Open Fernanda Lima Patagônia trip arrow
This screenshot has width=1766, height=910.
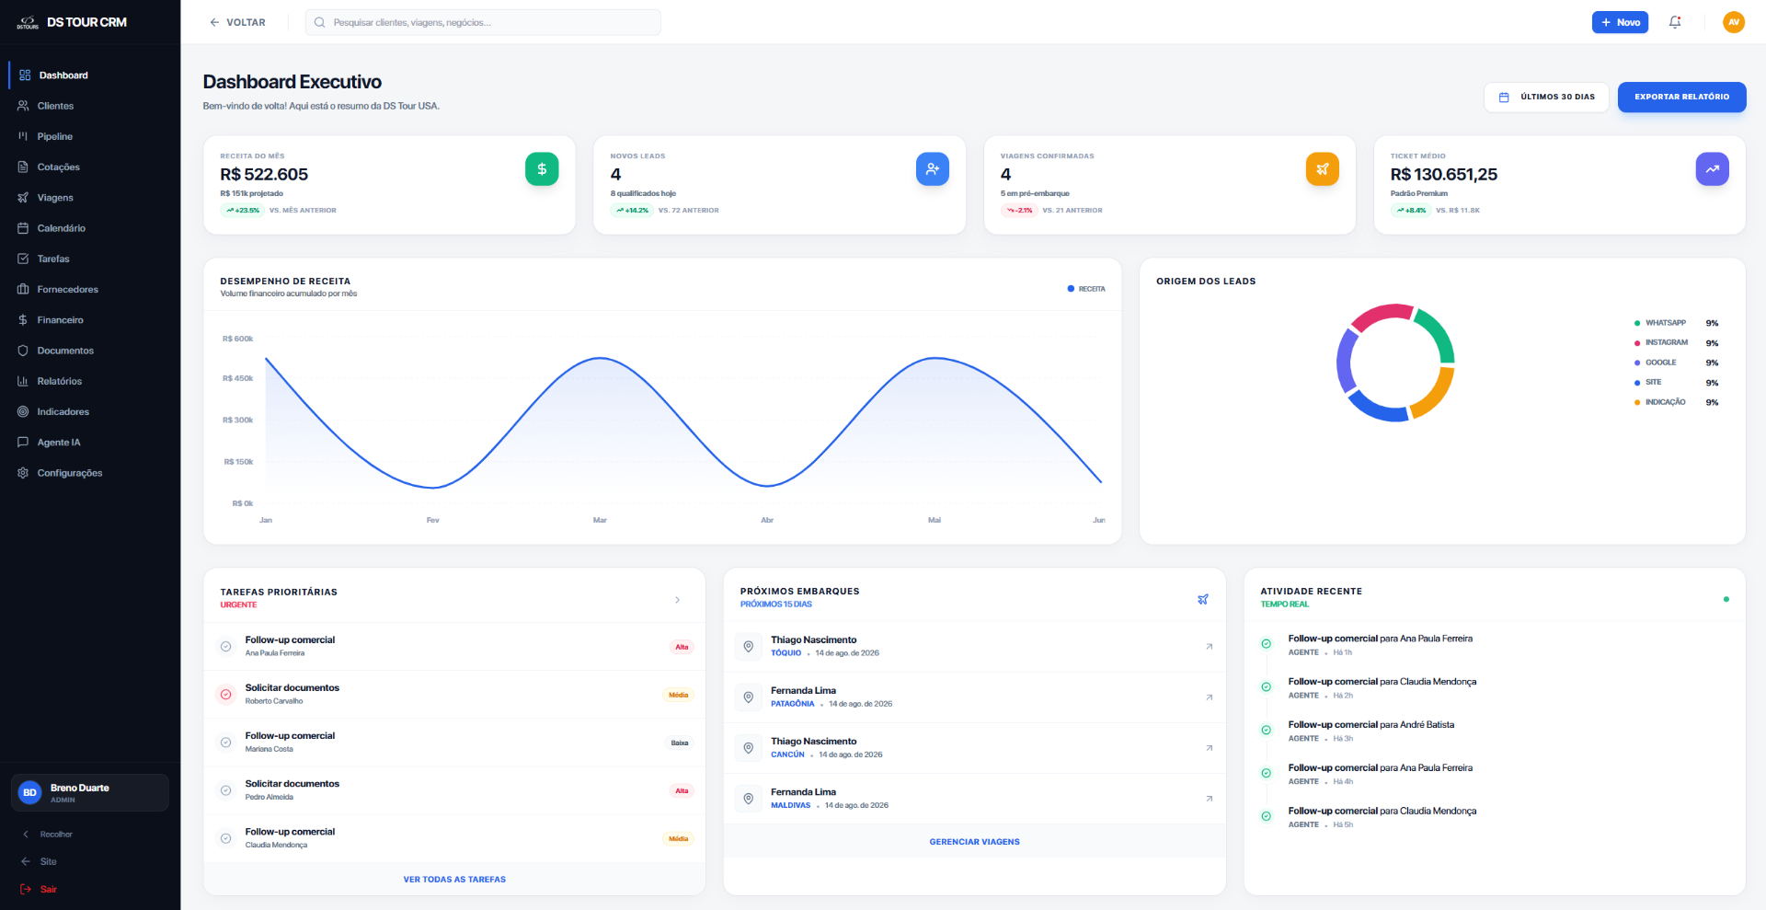(x=1209, y=697)
